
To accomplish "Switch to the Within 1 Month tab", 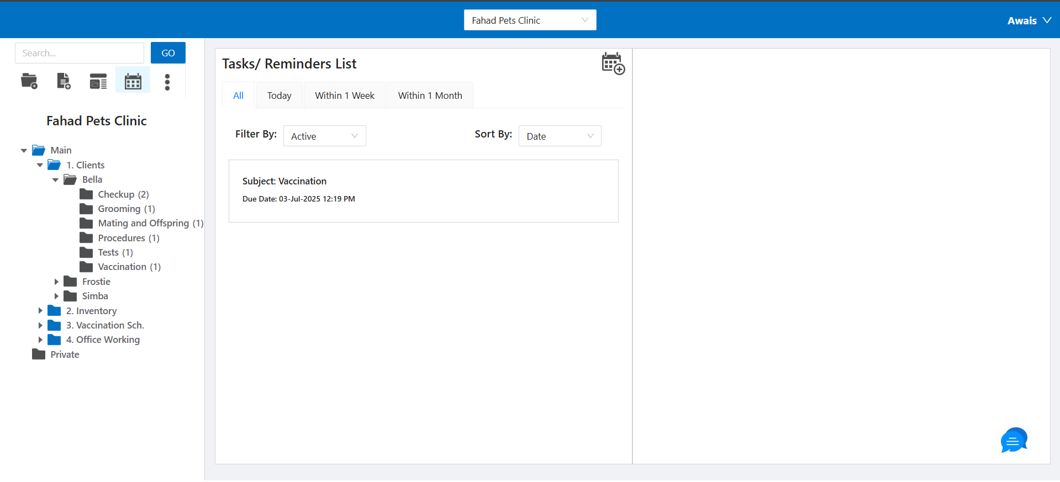I will coord(430,96).
